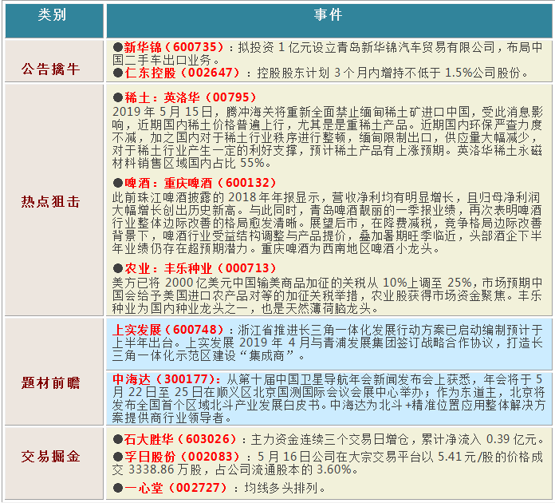
Task: Click stock name 石大胜华（603026）
Action: (180, 439)
